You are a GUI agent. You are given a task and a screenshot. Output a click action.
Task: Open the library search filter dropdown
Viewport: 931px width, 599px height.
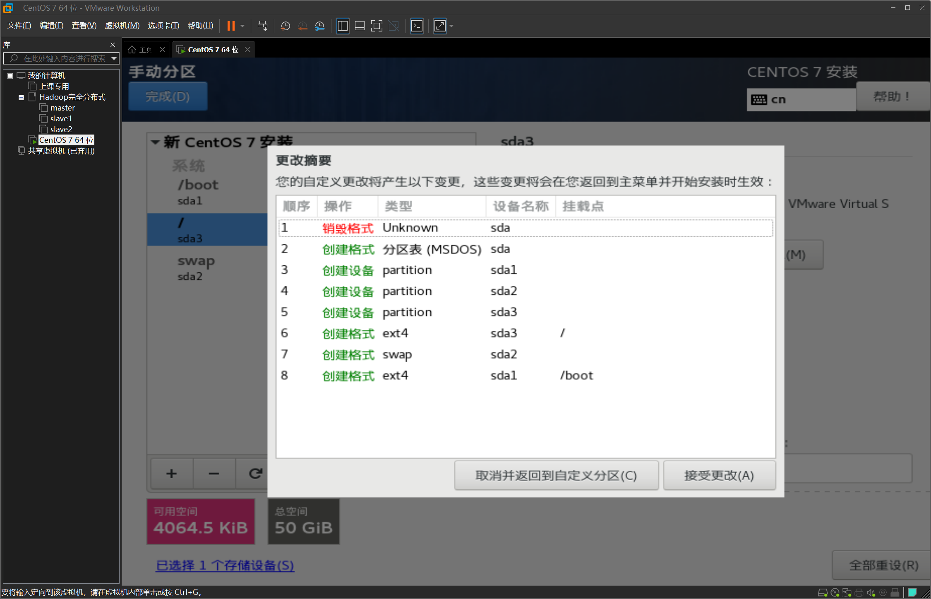tap(114, 58)
